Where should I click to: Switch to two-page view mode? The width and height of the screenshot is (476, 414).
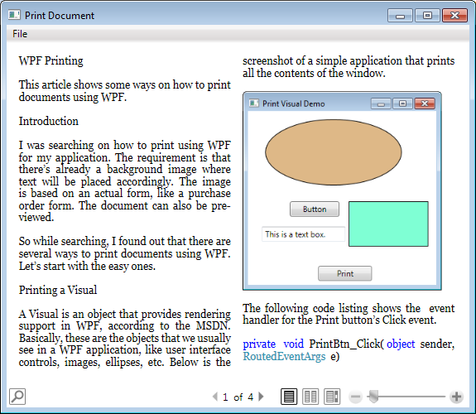tap(310, 397)
